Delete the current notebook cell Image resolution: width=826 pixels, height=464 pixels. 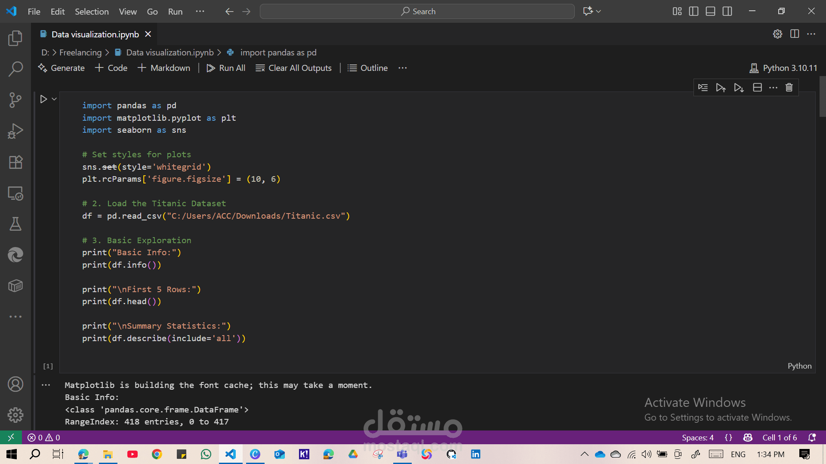[x=789, y=88]
